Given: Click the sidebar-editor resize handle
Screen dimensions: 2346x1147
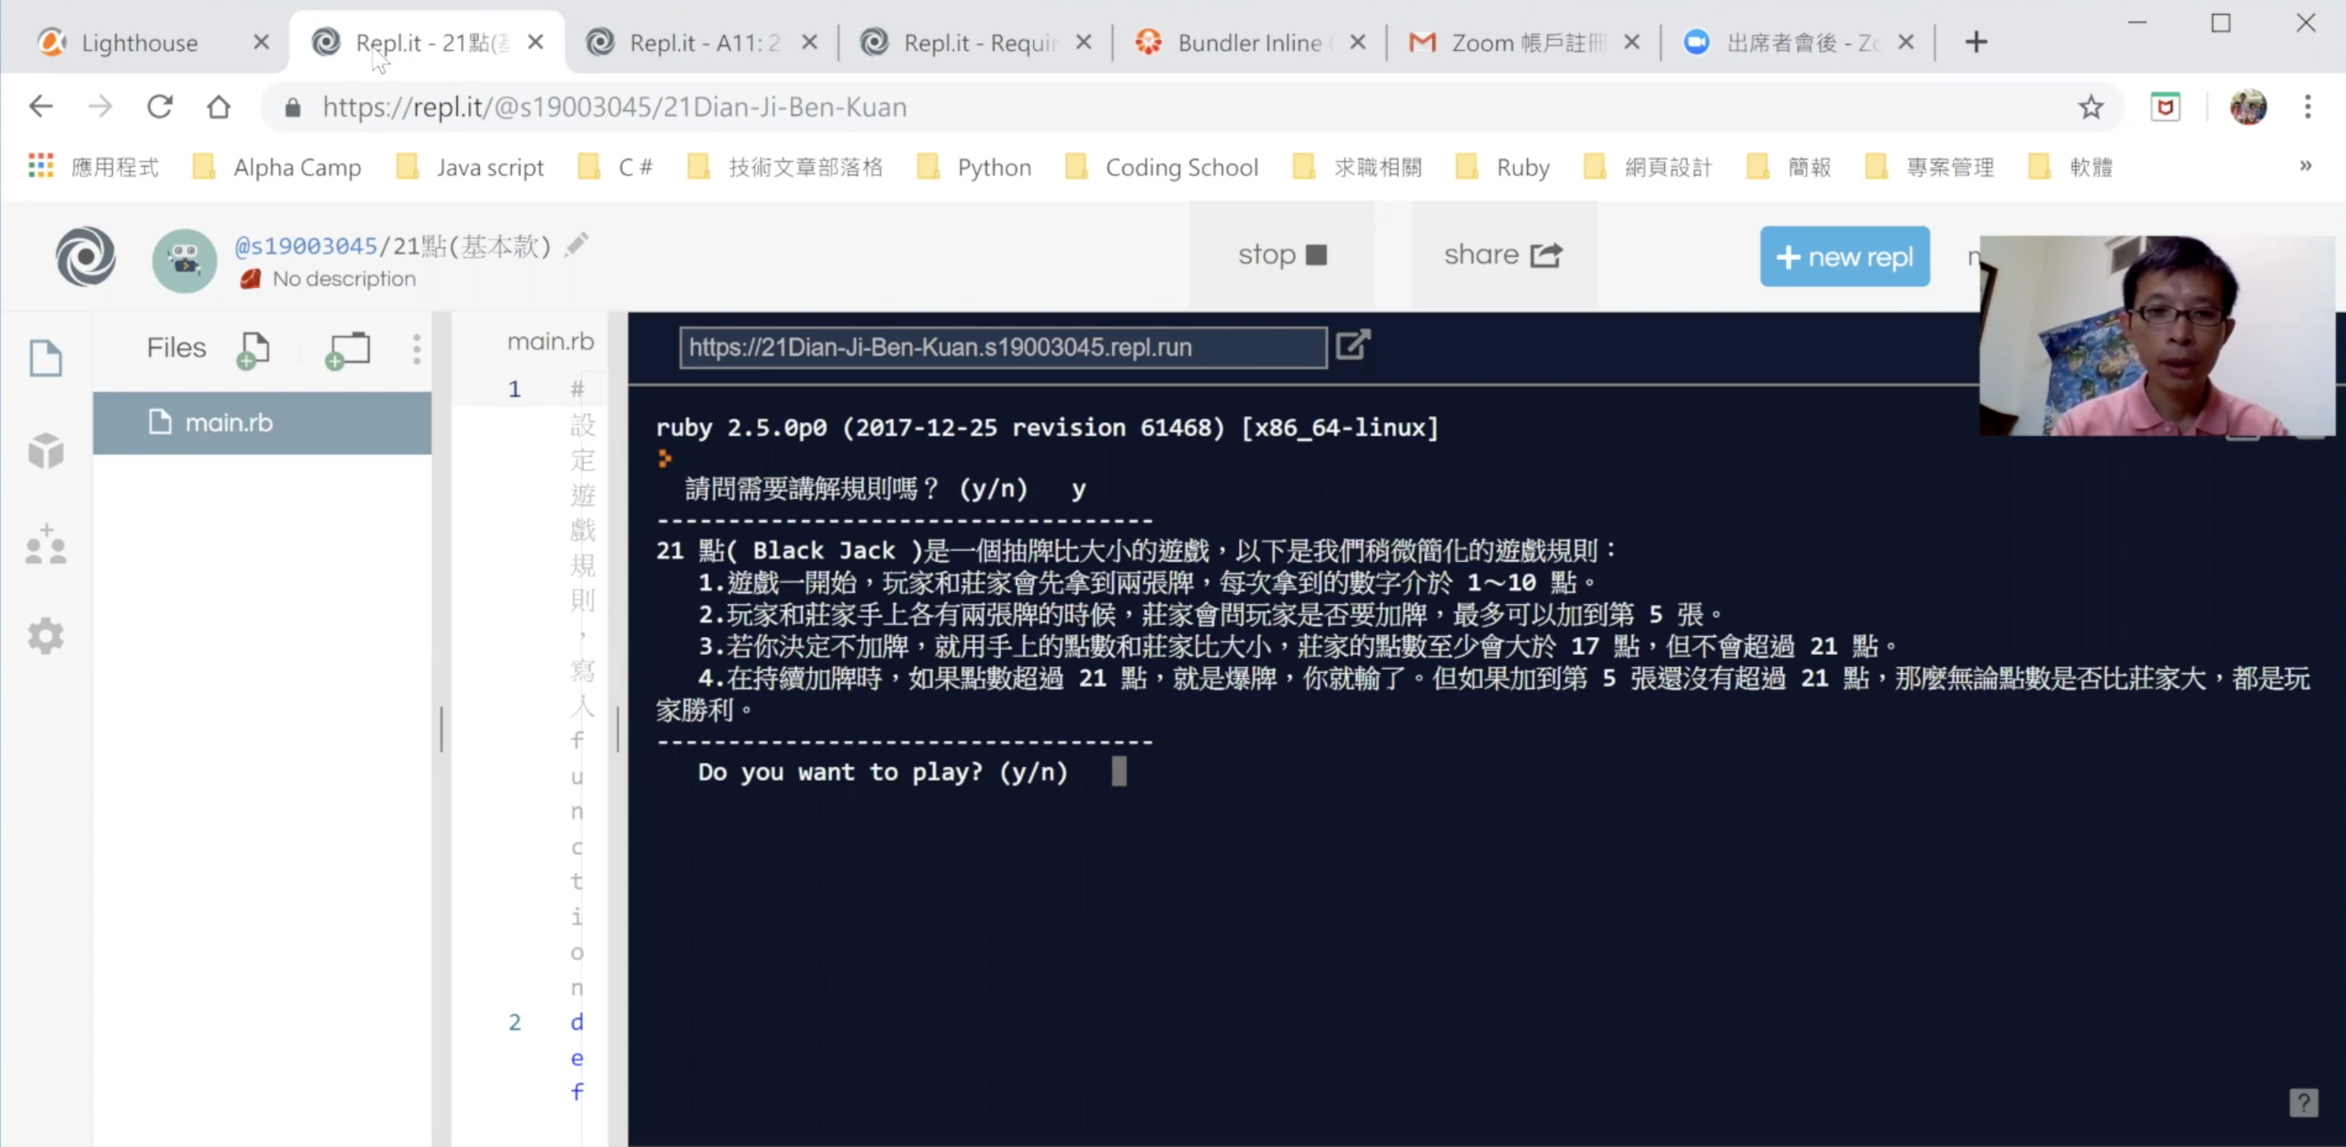Looking at the screenshot, I should [442, 728].
